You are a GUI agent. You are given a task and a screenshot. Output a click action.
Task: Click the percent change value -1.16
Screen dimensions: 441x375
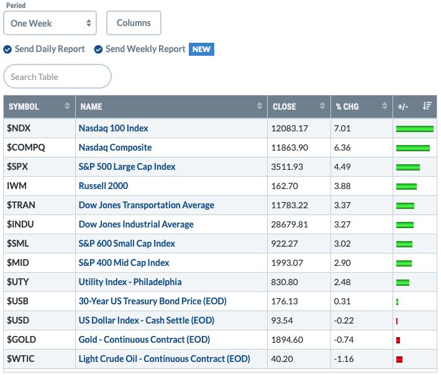(x=343, y=359)
